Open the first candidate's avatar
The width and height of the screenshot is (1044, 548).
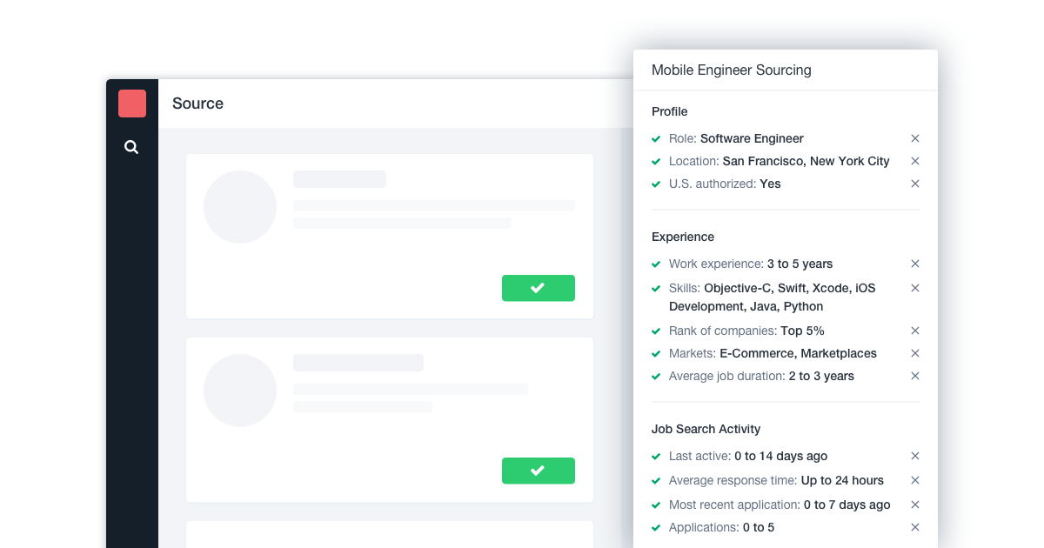pos(240,207)
